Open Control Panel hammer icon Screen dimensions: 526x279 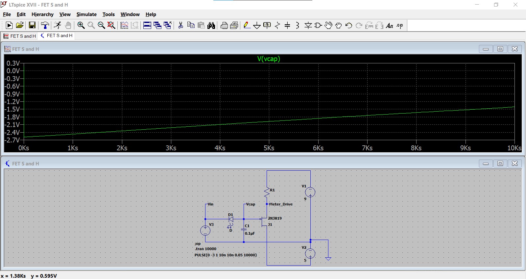coord(45,25)
